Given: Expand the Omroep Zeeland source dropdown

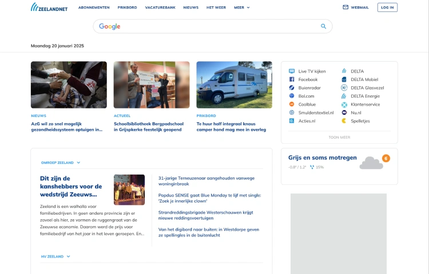Looking at the screenshot, I should tap(61, 163).
